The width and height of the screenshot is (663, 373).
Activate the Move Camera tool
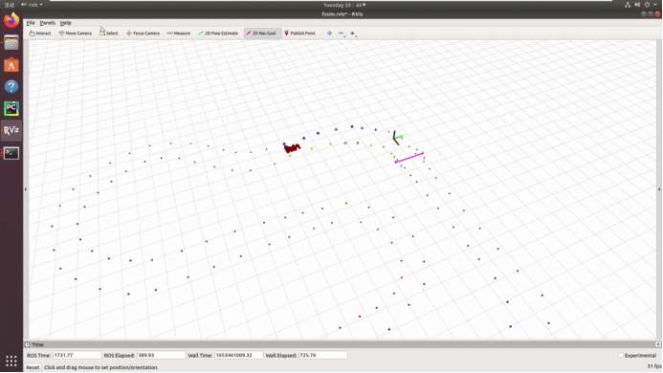(x=75, y=33)
